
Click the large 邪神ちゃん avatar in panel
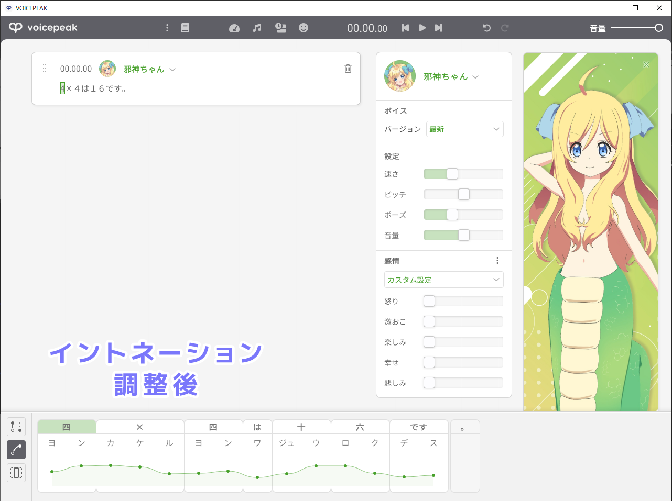(x=400, y=76)
